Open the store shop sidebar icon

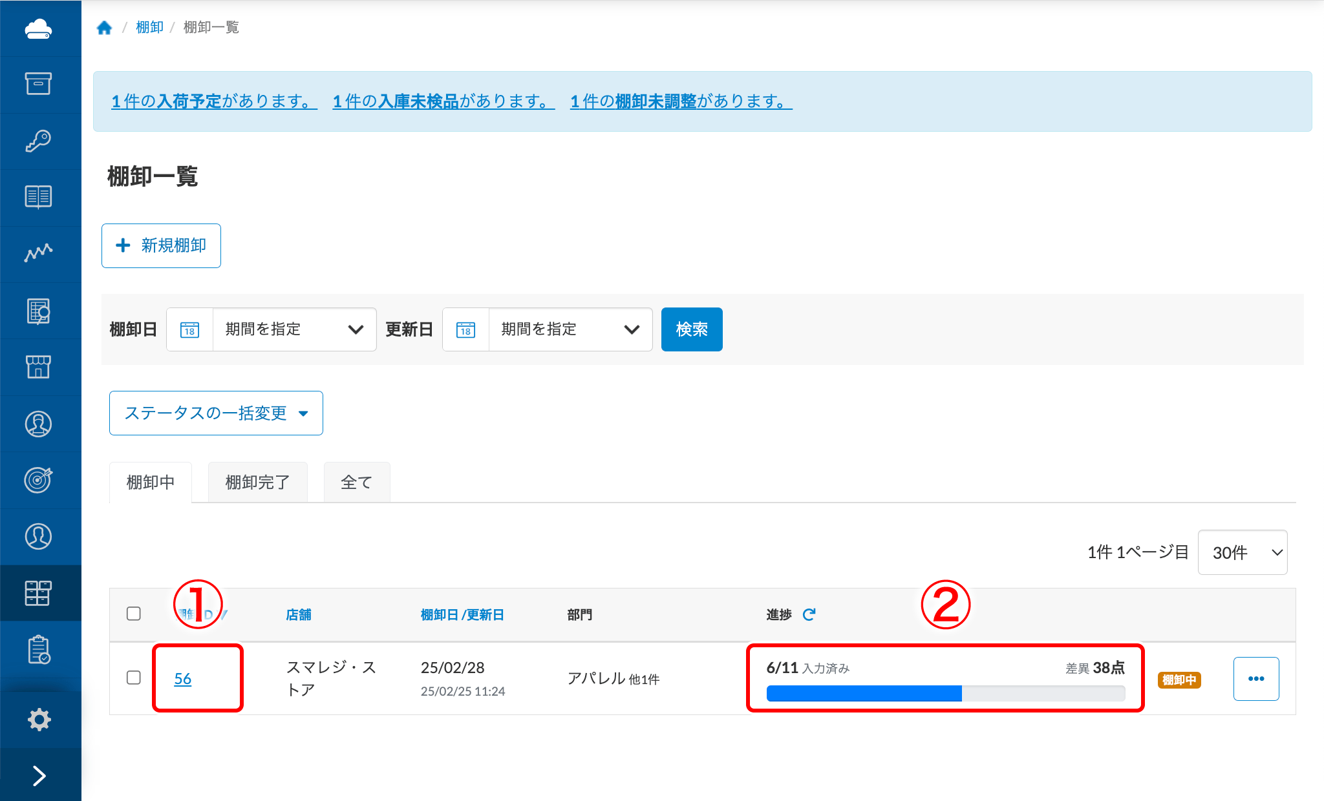pos(39,367)
